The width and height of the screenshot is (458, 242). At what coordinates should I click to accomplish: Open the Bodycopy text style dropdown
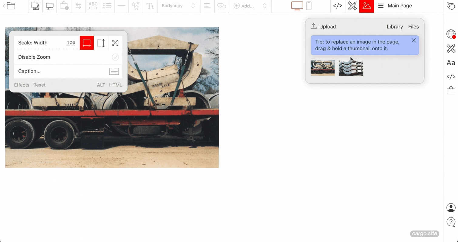tap(178, 6)
